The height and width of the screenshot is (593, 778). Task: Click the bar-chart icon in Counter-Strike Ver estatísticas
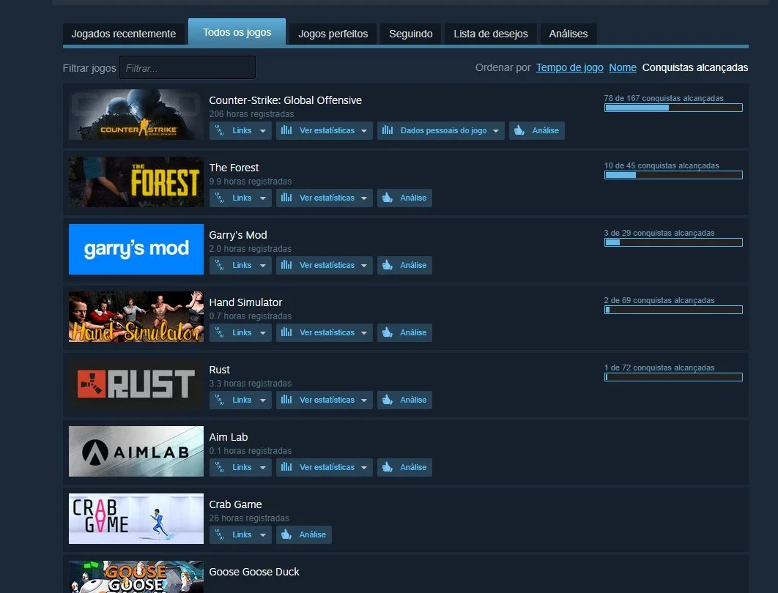tap(286, 130)
